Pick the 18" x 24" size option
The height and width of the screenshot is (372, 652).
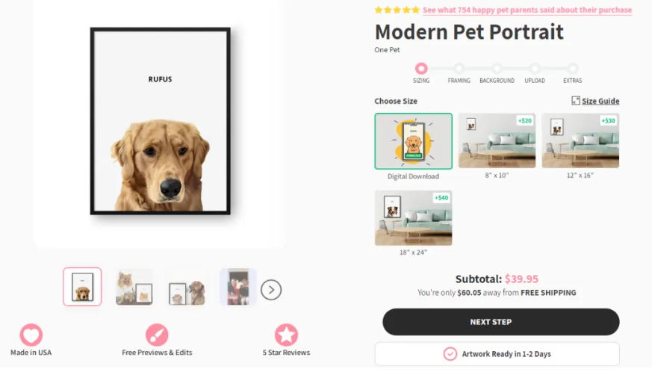pyautogui.click(x=413, y=218)
